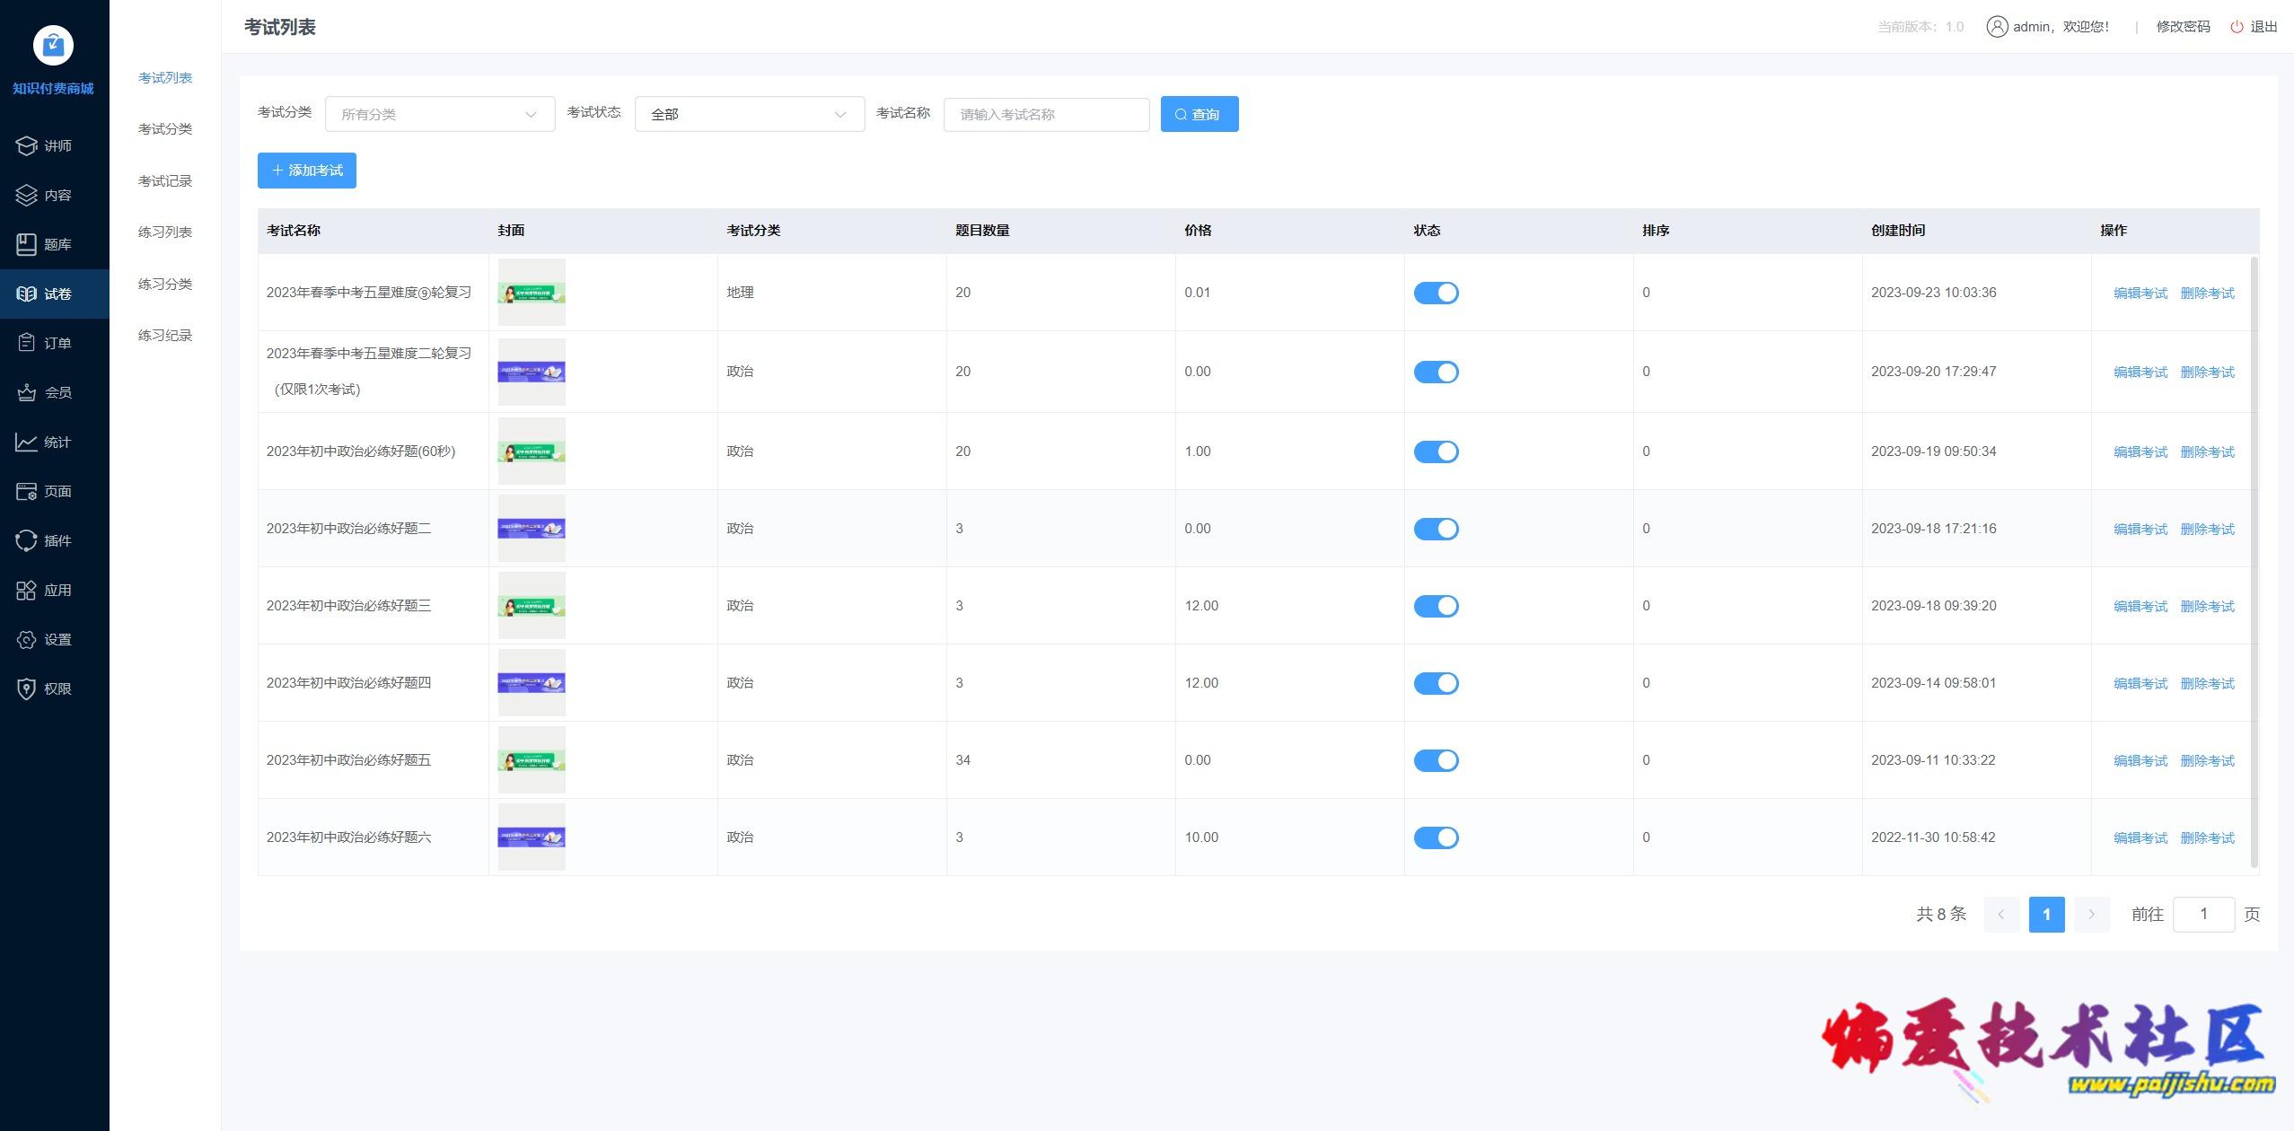Image resolution: width=2294 pixels, height=1131 pixels.
Task: Select the 试卷 open-book icon
Action: [x=27, y=294]
